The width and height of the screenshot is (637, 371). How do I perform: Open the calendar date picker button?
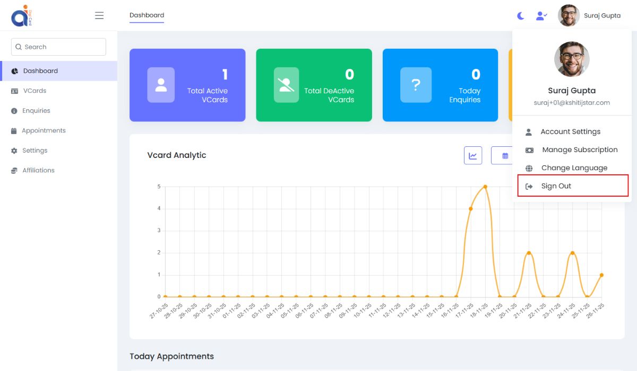coord(504,156)
